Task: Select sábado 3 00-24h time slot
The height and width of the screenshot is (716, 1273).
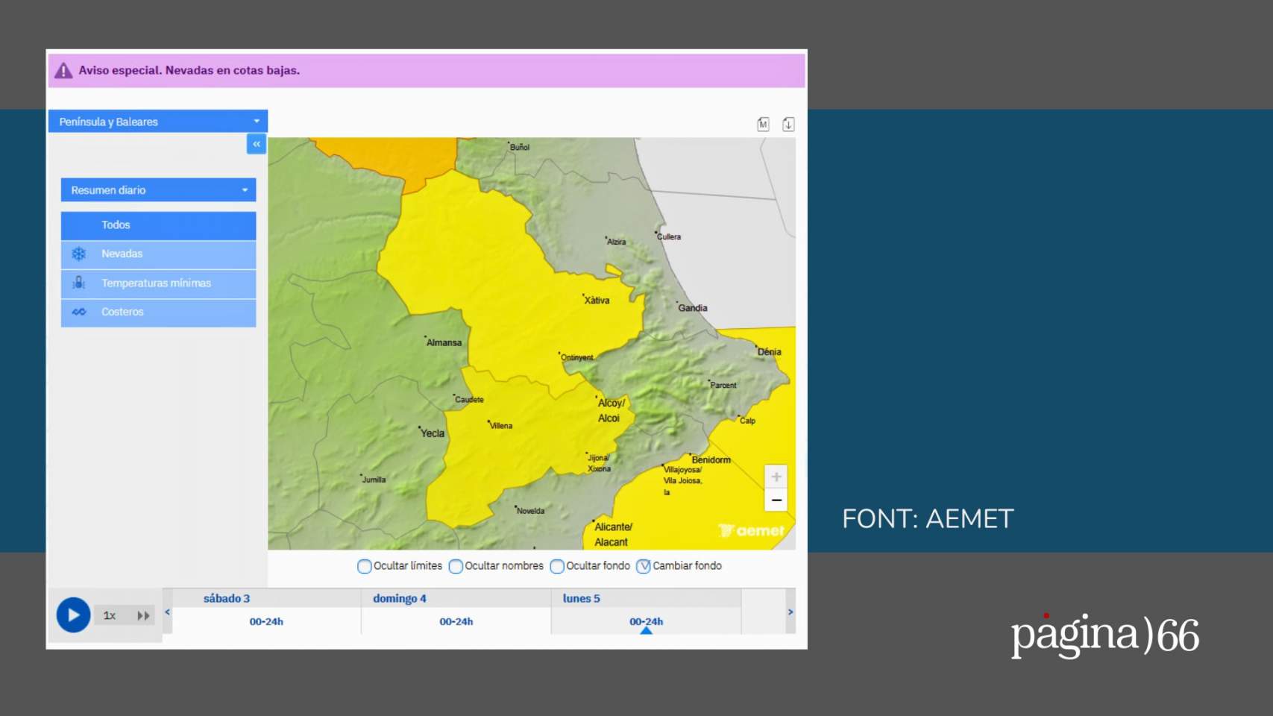Action: [x=266, y=621]
